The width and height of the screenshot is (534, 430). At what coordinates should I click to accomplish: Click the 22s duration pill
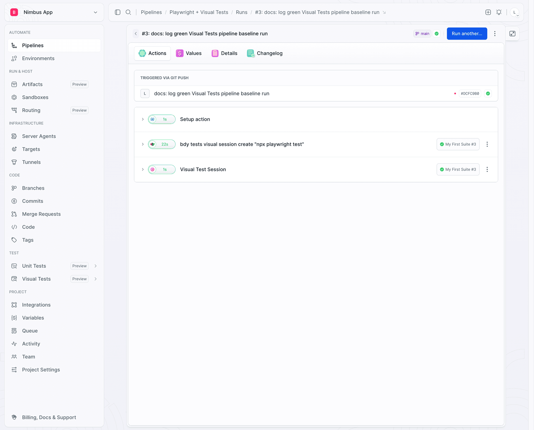pyautogui.click(x=162, y=144)
